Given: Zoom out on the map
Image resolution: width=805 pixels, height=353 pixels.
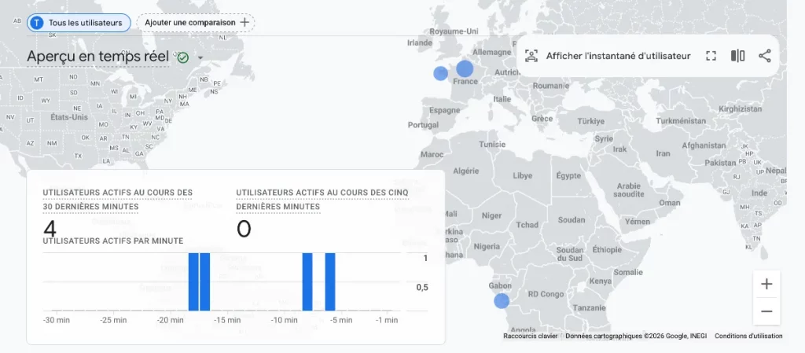Looking at the screenshot, I should tap(766, 311).
